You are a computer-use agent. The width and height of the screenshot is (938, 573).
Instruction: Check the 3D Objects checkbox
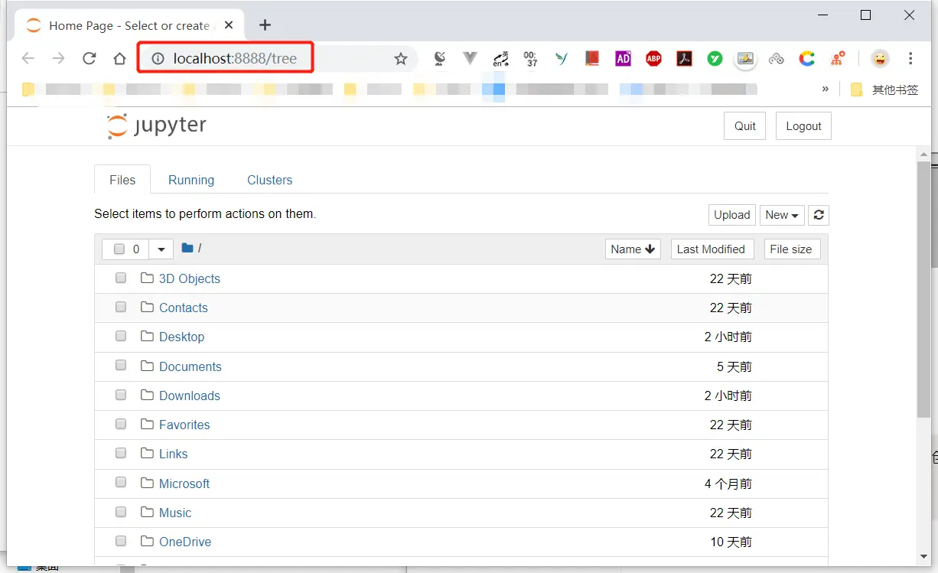[120, 278]
